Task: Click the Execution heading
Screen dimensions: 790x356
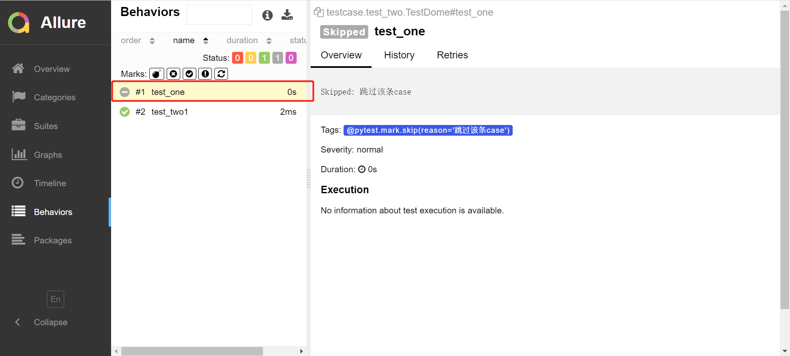Action: coord(345,190)
